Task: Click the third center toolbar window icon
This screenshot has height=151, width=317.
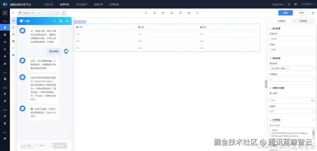Action: click(x=163, y=13)
